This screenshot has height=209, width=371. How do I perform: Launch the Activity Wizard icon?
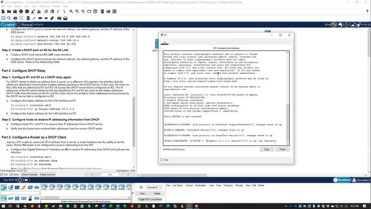(x=39, y=11)
